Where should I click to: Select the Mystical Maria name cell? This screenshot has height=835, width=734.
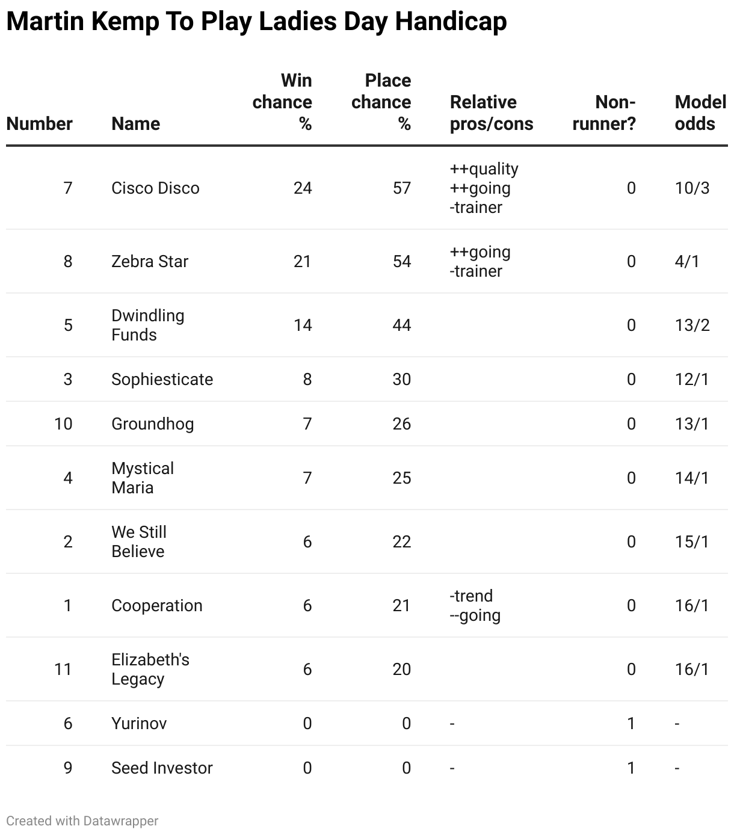tap(143, 478)
